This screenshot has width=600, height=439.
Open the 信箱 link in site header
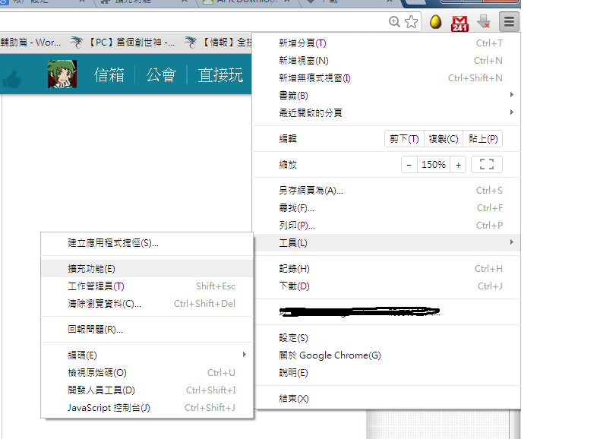[109, 74]
